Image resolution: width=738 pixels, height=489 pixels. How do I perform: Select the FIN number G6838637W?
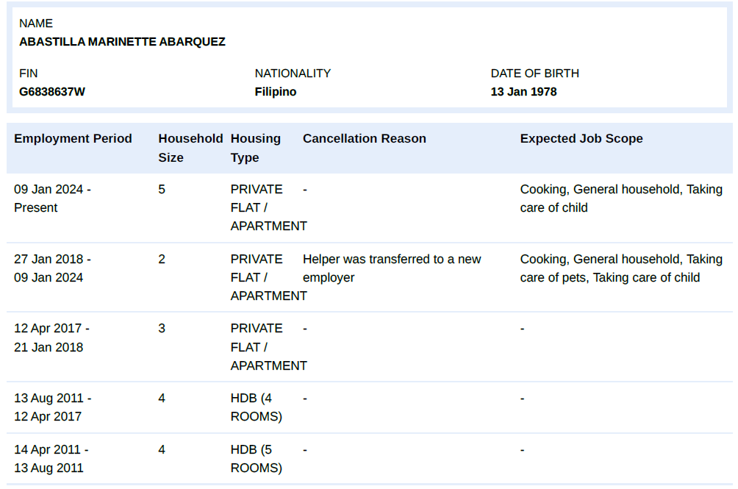click(x=52, y=92)
